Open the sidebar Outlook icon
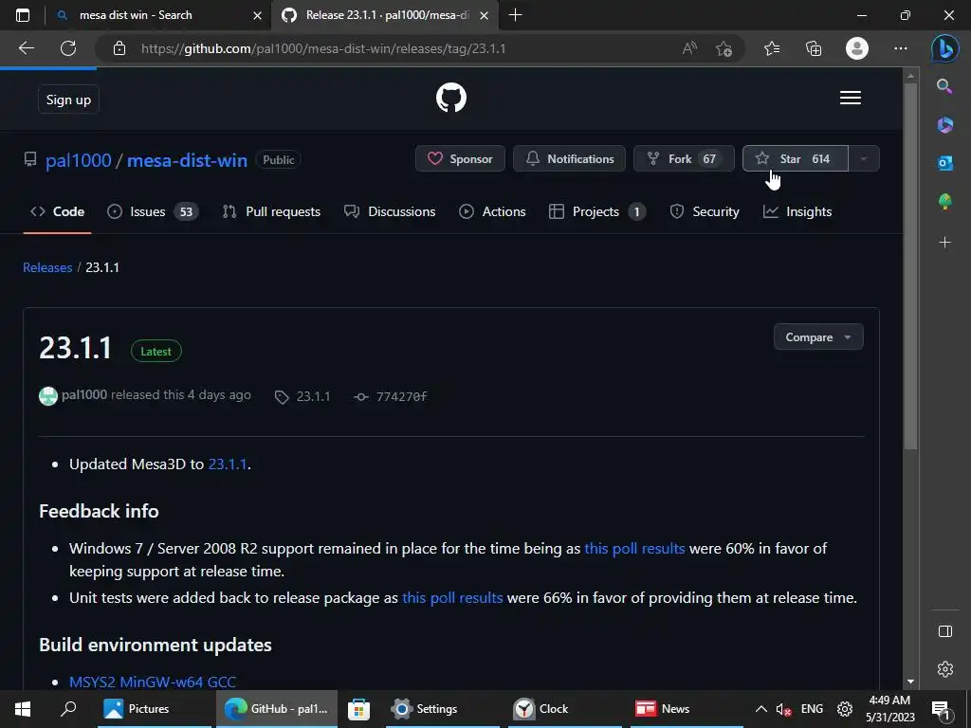The height and width of the screenshot is (728, 971). [945, 163]
